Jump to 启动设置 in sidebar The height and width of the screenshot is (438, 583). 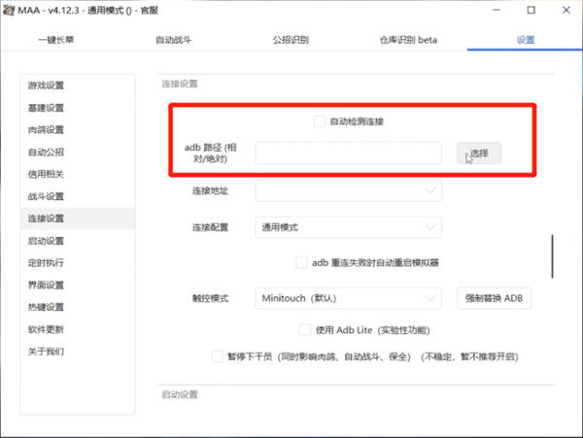(47, 241)
